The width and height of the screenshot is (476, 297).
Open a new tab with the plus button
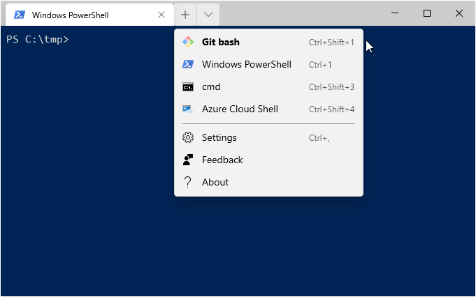185,14
